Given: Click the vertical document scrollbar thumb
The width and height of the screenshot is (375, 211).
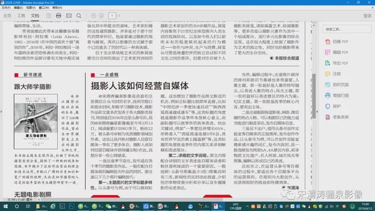Looking at the screenshot, I should point(314,96).
